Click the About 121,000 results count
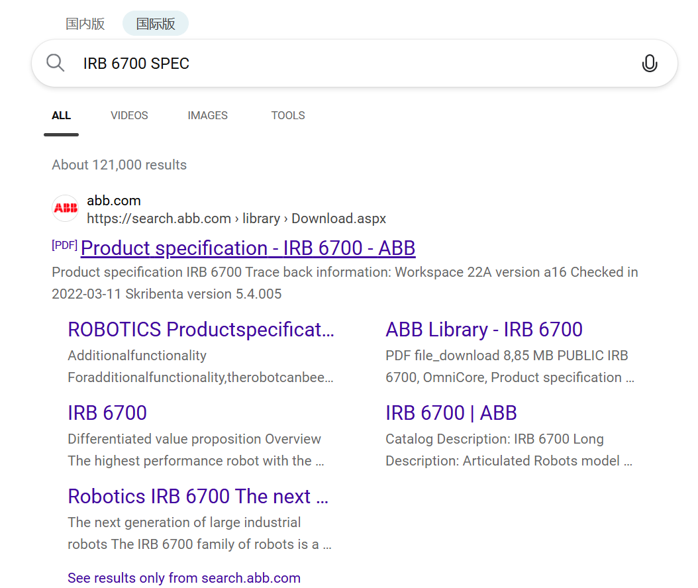Screen dimensions: 698x588 [119, 165]
